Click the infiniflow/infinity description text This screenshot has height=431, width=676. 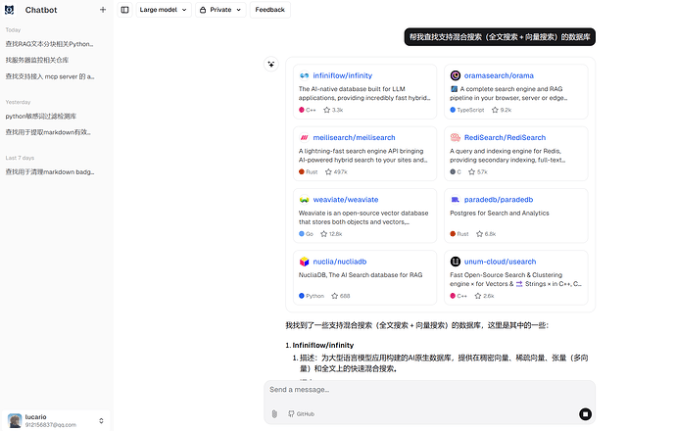click(364, 93)
